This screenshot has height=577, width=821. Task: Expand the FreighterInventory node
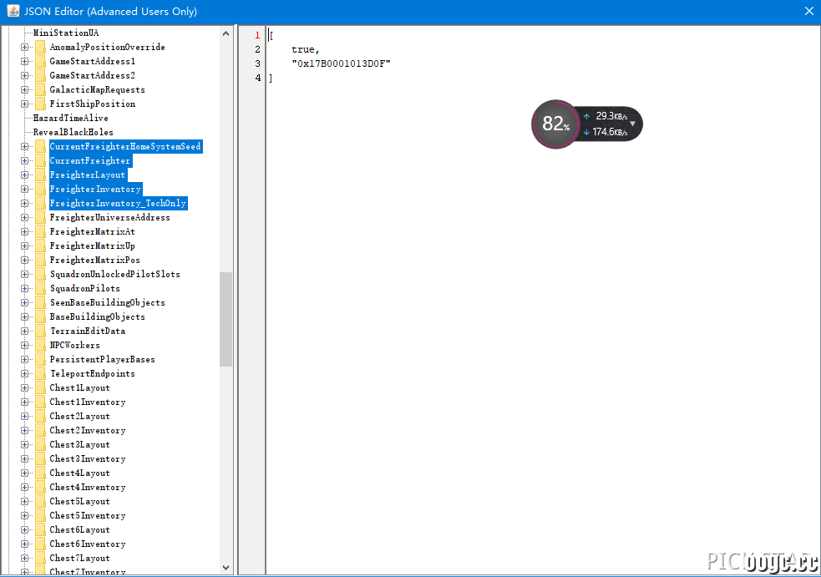(24, 189)
